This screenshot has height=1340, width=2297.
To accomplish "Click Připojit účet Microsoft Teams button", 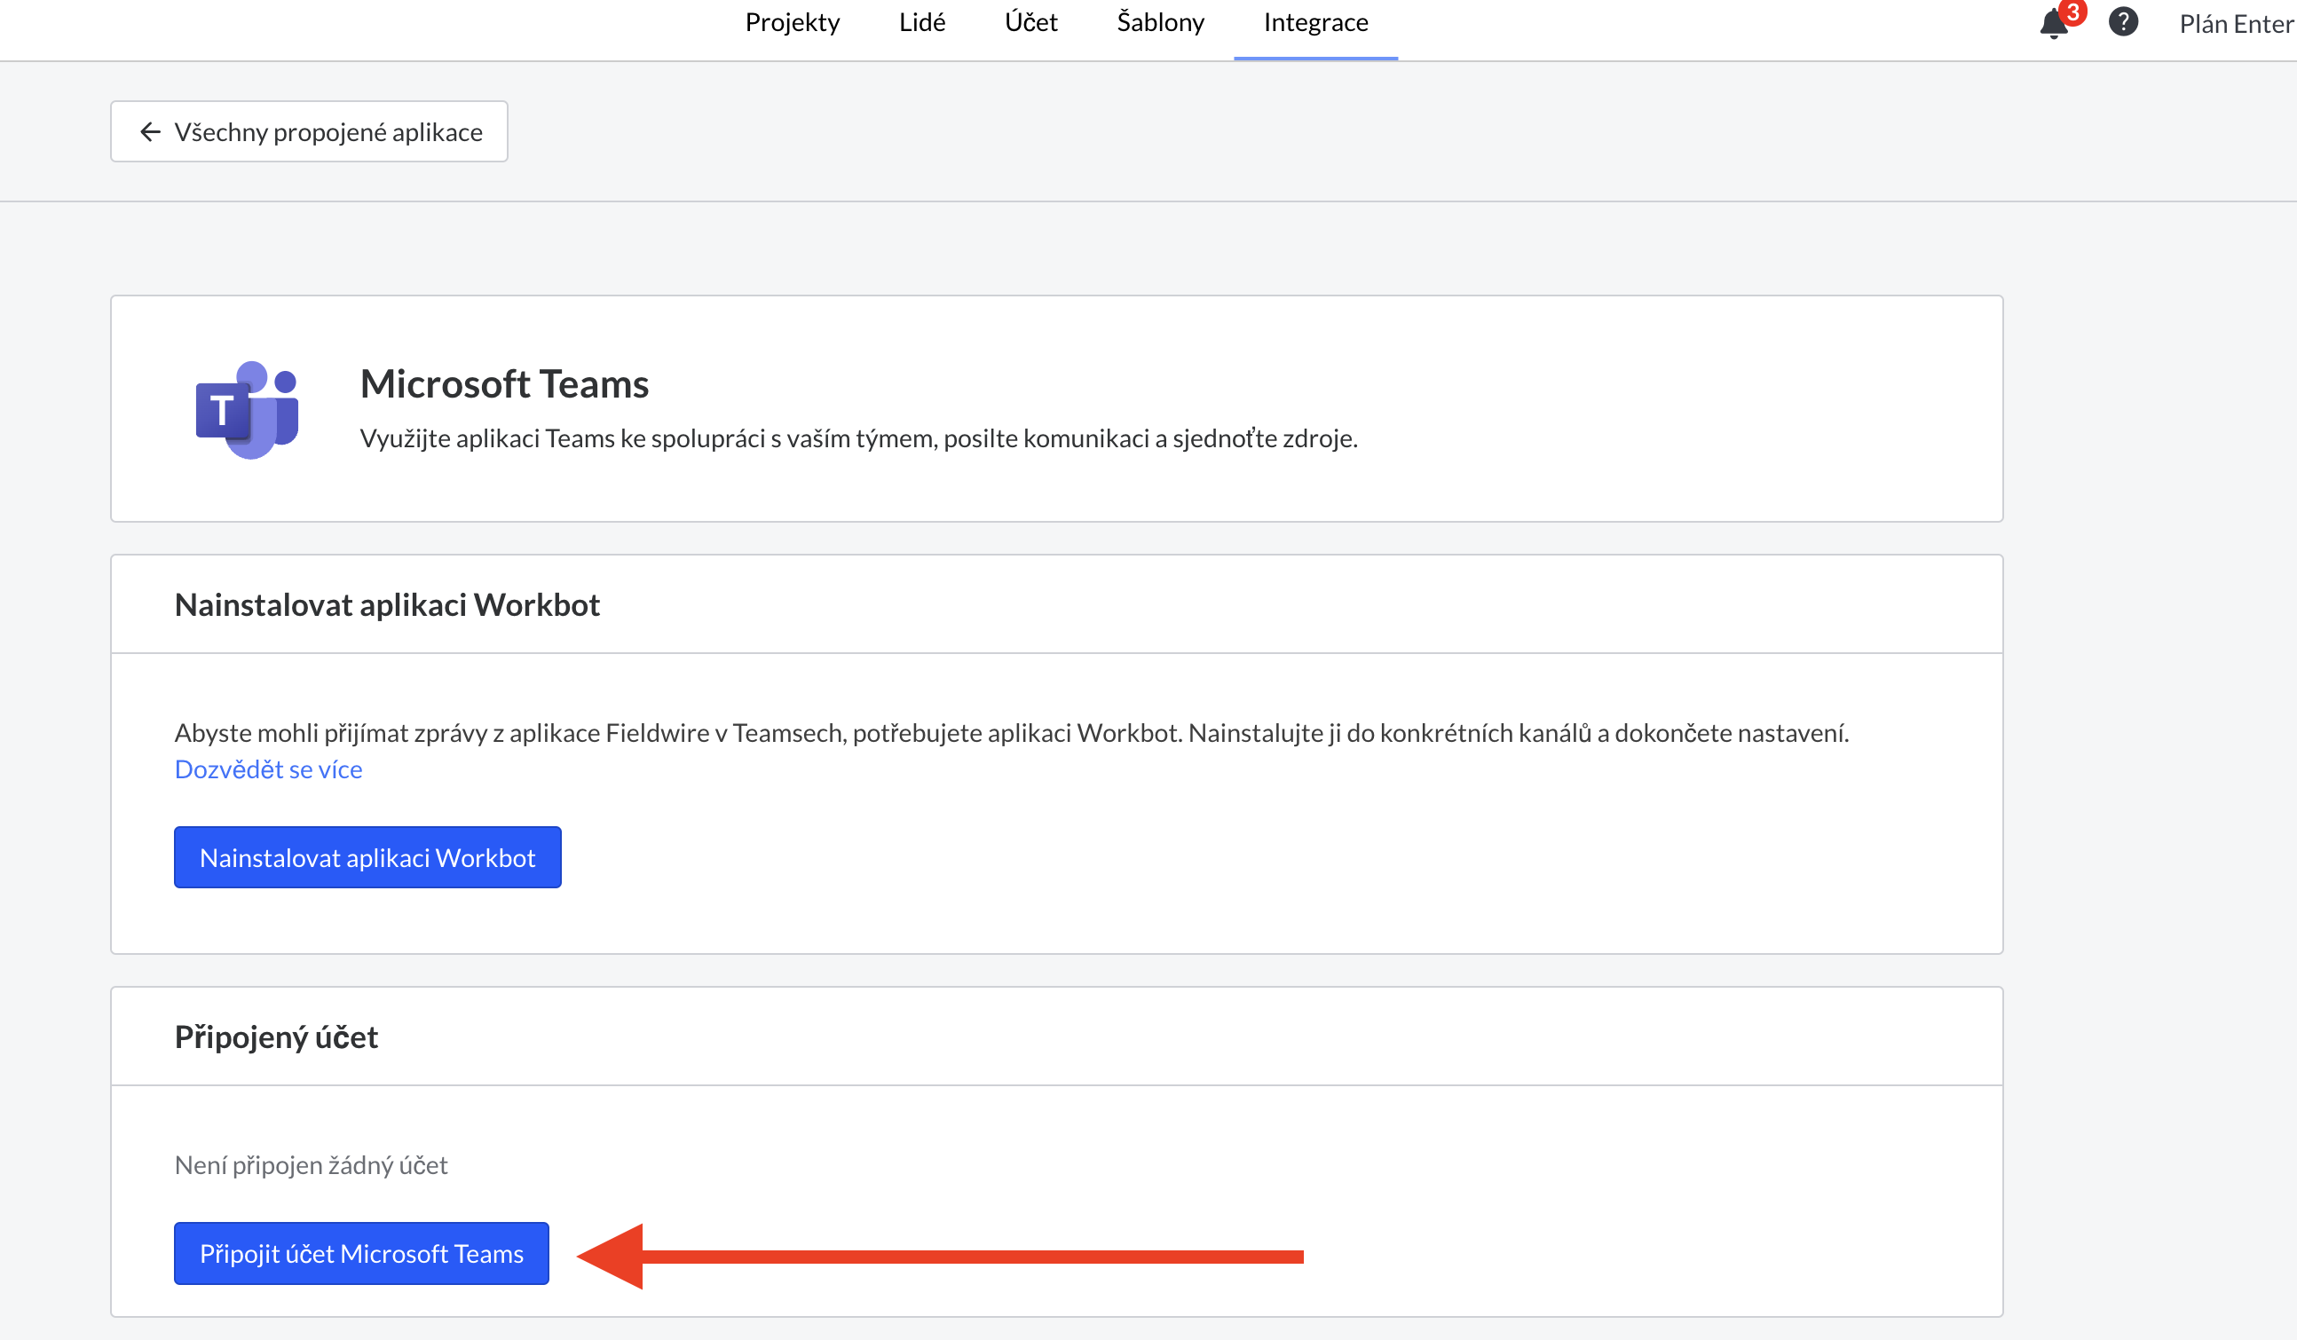I will [x=361, y=1253].
